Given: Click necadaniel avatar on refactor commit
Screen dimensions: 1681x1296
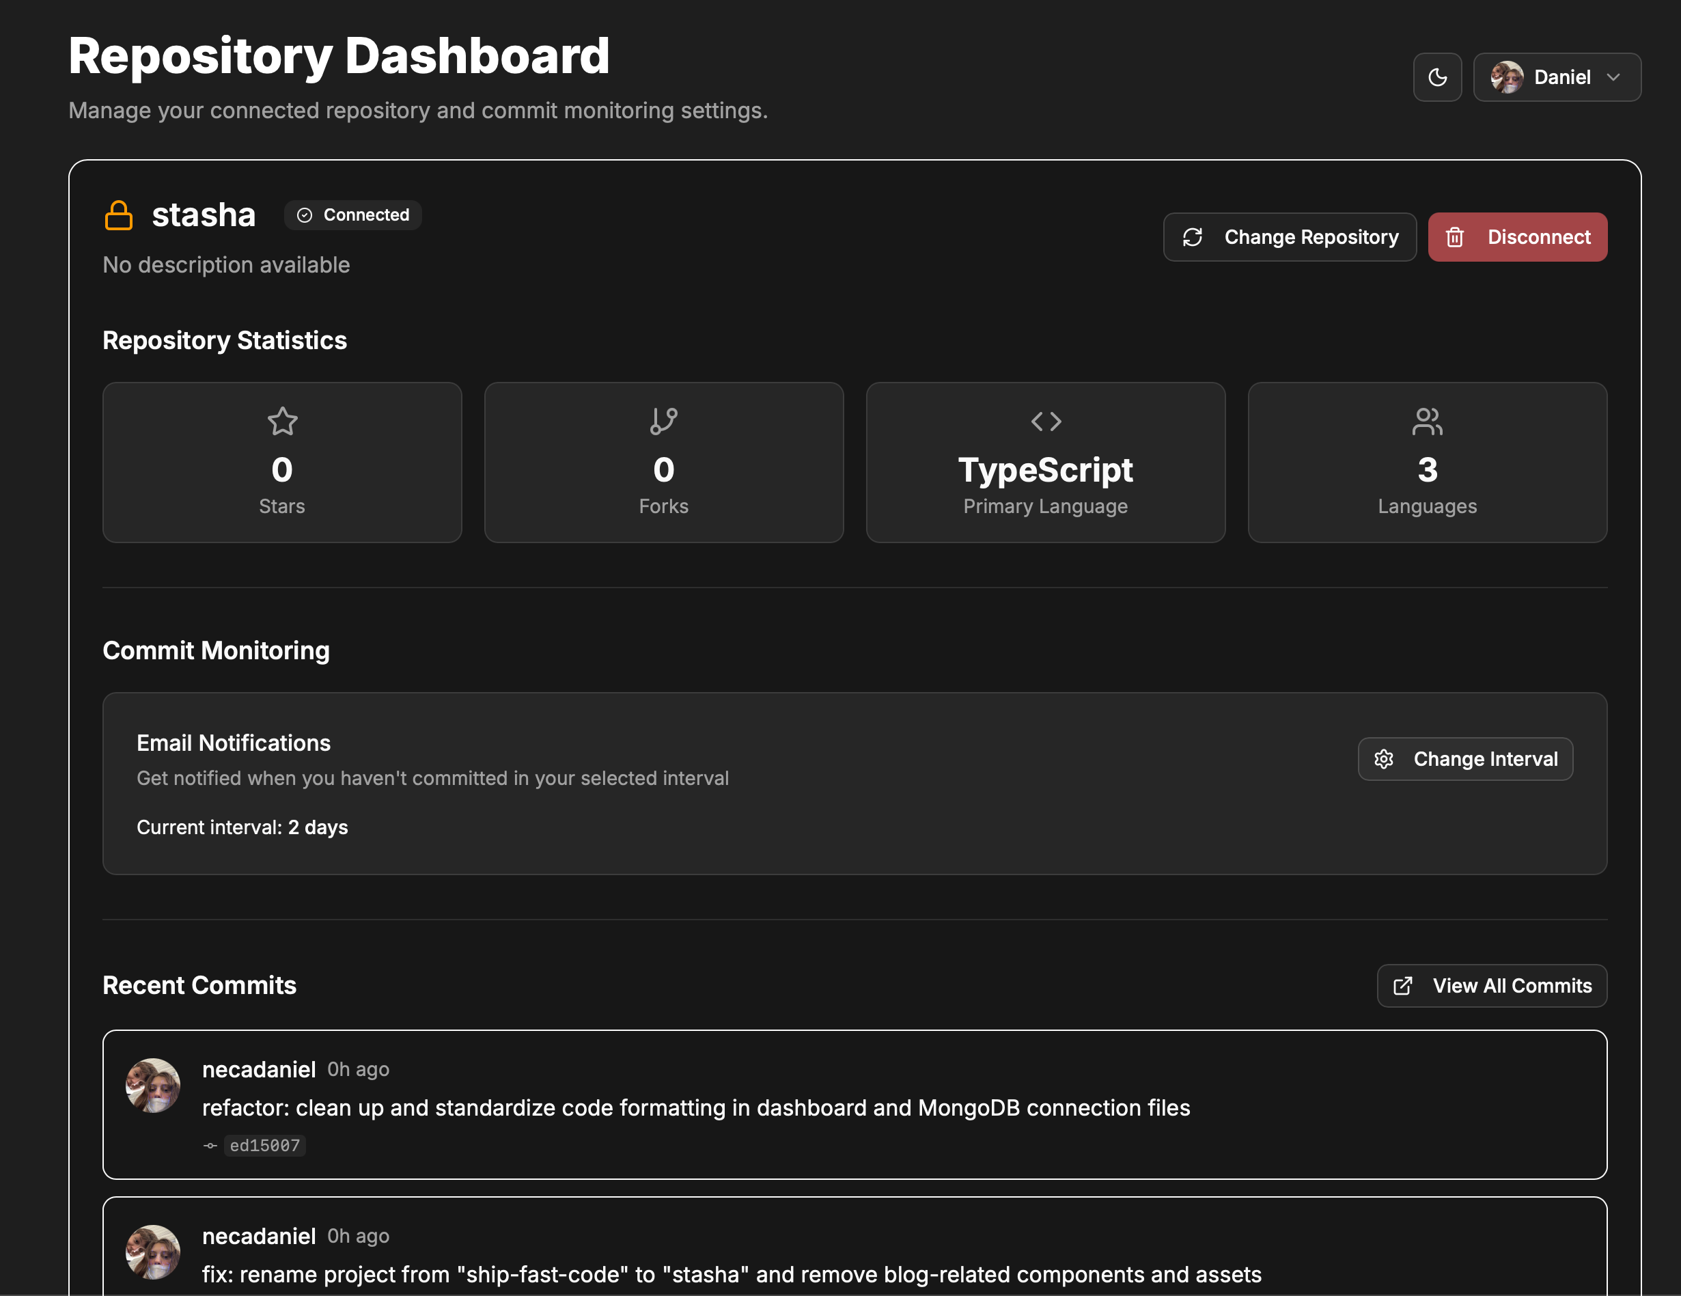Looking at the screenshot, I should click(x=153, y=1085).
